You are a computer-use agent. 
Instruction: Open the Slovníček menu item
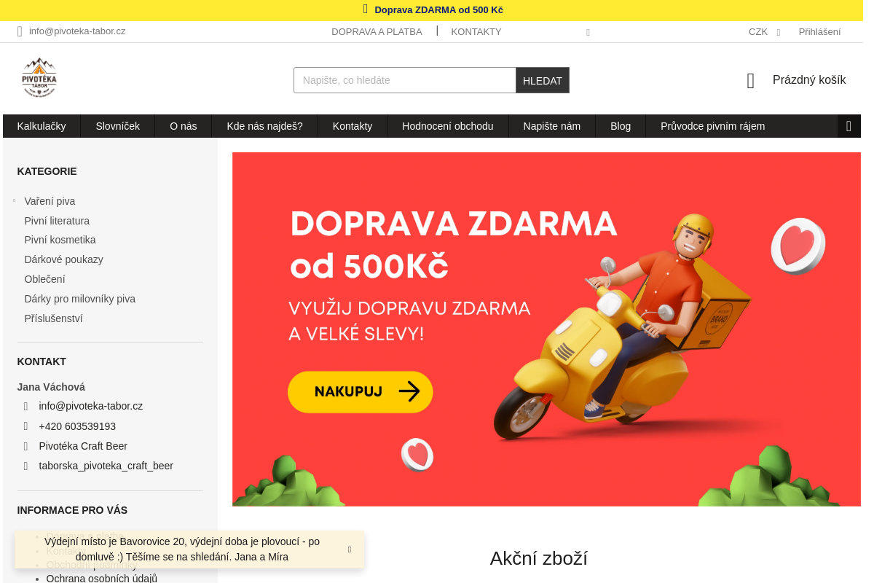click(x=117, y=126)
